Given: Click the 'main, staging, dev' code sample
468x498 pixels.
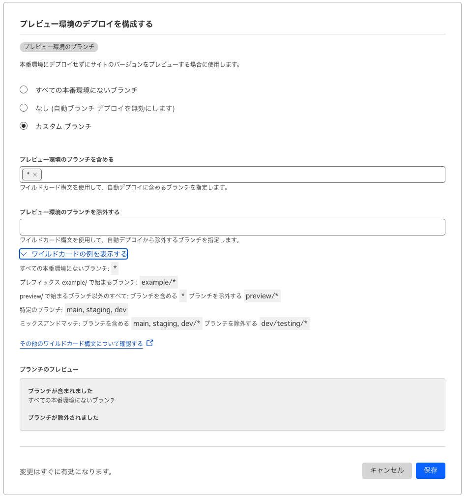Looking at the screenshot, I should click(x=96, y=310).
